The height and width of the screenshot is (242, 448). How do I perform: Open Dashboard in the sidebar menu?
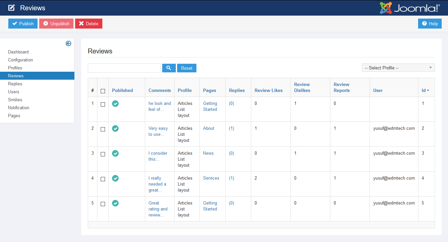[x=18, y=52]
